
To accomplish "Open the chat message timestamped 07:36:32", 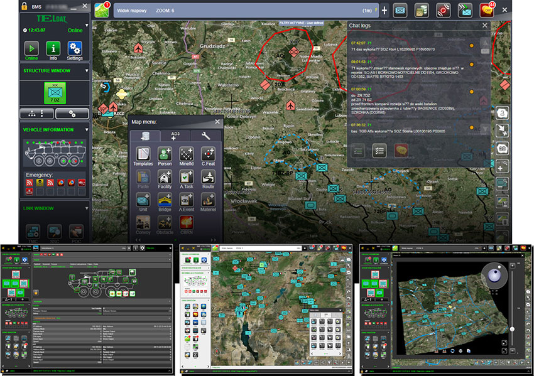I will point(413,128).
